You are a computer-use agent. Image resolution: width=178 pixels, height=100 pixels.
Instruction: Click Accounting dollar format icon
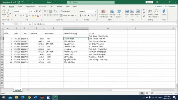coord(80,16)
